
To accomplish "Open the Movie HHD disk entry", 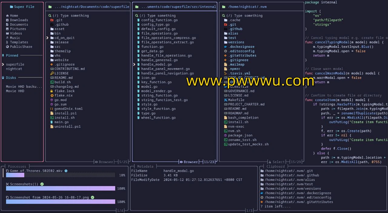I will click(15, 91).
